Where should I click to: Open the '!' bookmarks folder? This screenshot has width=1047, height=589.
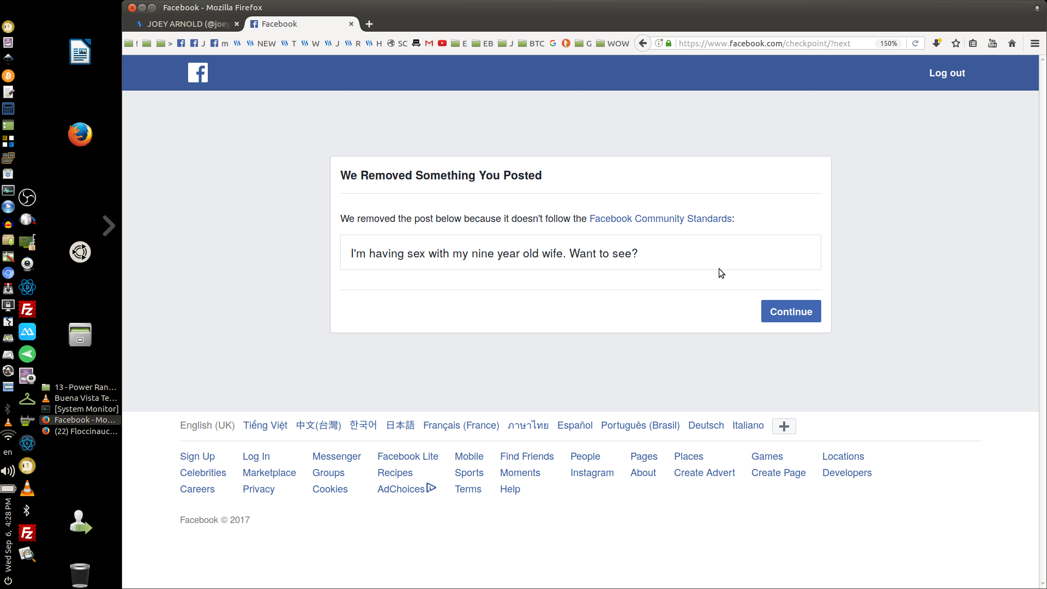click(131, 44)
